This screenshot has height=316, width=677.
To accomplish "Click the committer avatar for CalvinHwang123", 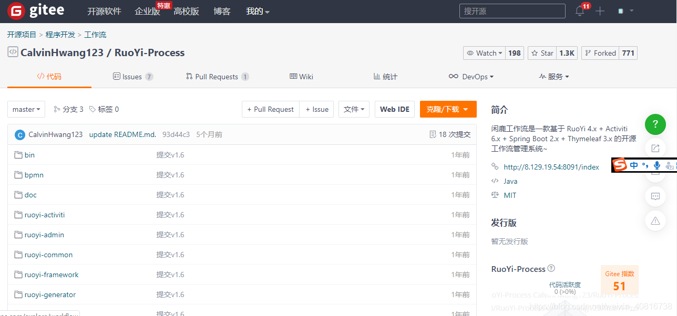I will 20,134.
